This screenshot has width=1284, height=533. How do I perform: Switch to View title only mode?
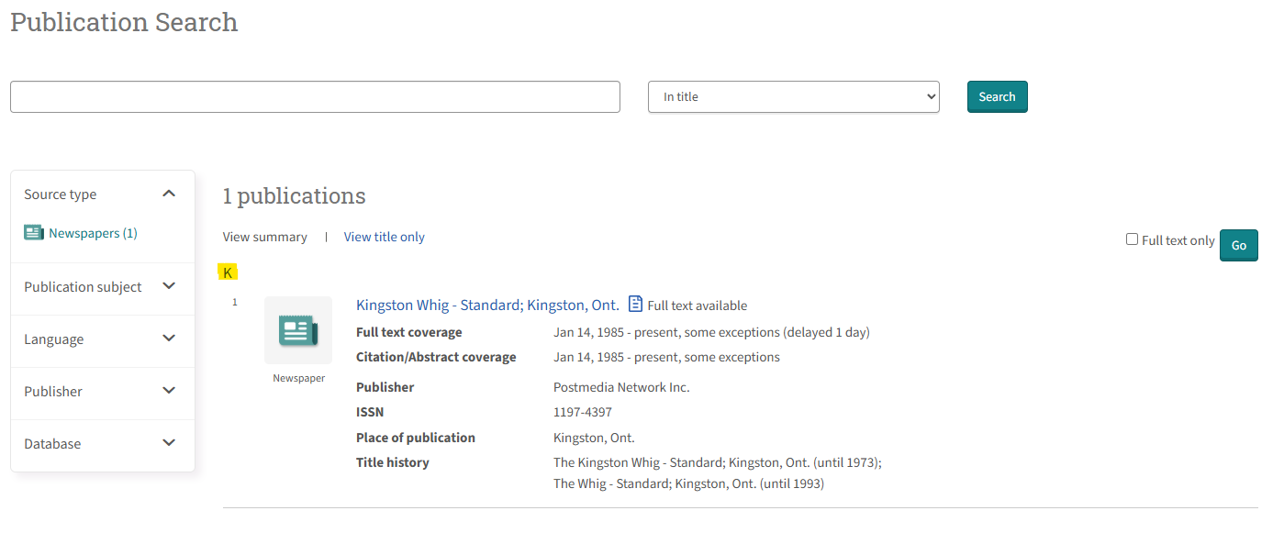[x=384, y=236]
